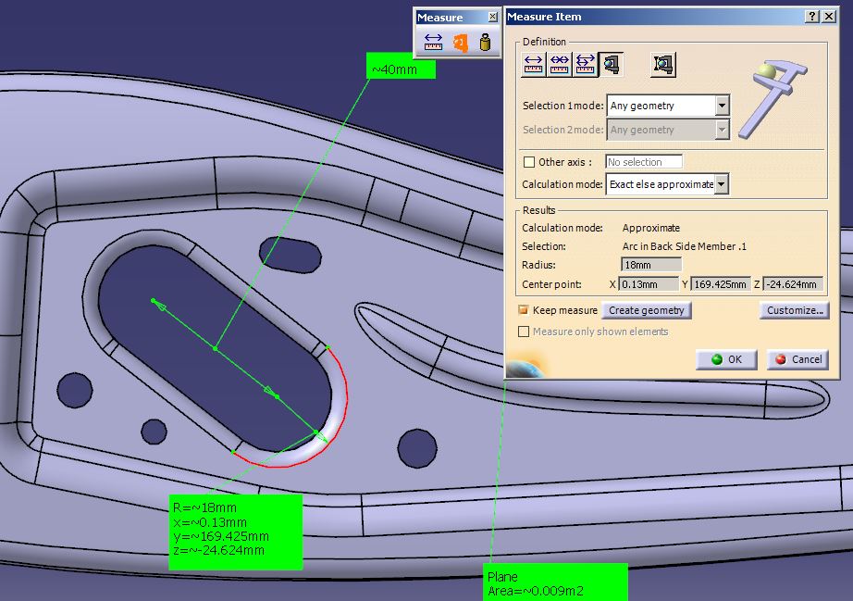The width and height of the screenshot is (853, 601).
Task: Open the Customize dialog
Action: (x=793, y=310)
